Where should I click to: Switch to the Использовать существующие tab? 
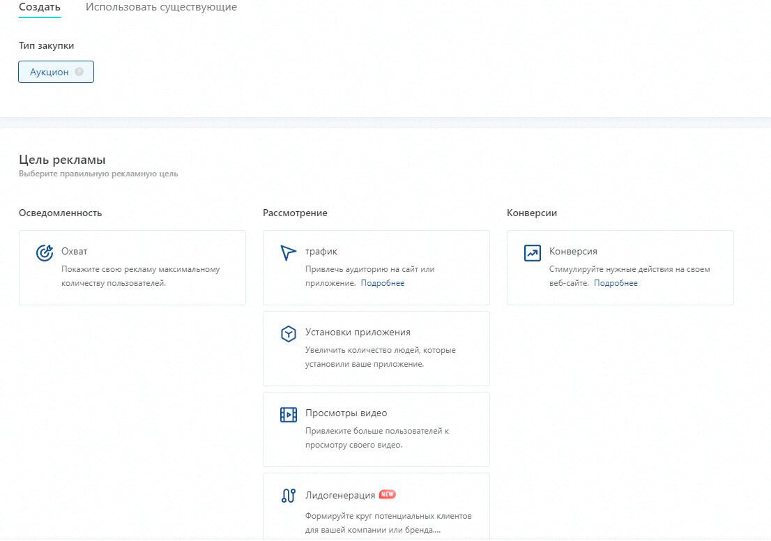click(161, 7)
